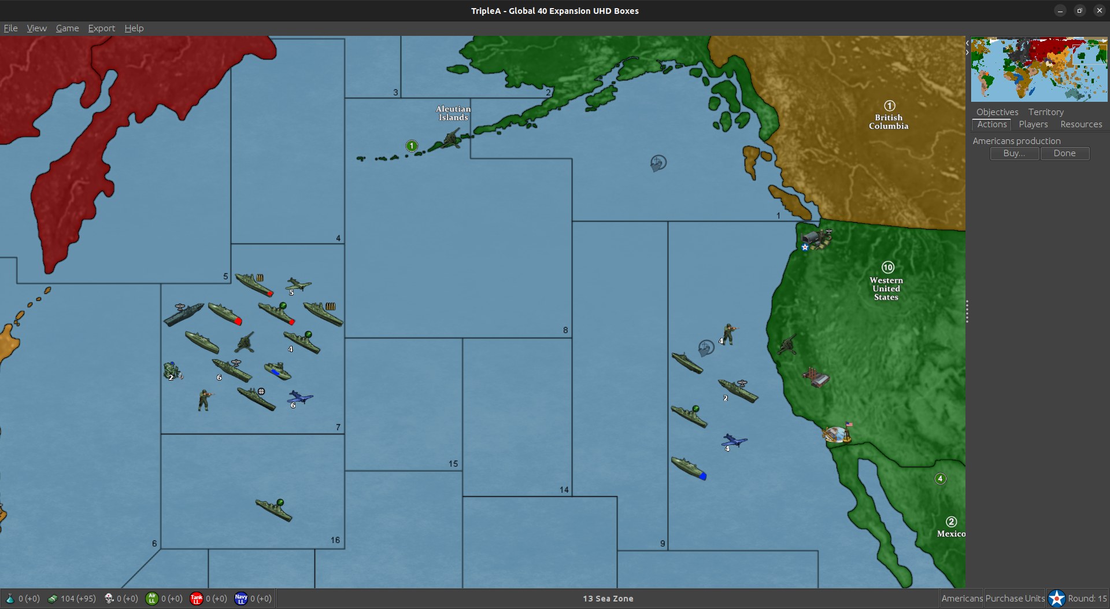Screen dimensions: 1110x609
Task: Click the Purchase Units status label
Action: (x=1015, y=599)
